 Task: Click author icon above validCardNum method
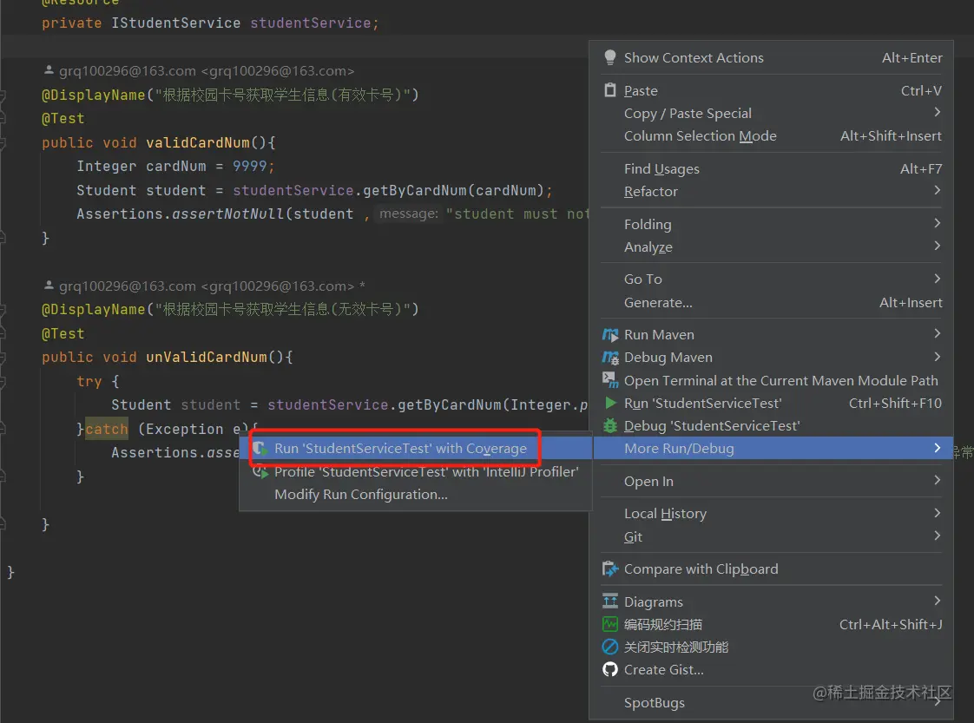pos(49,70)
